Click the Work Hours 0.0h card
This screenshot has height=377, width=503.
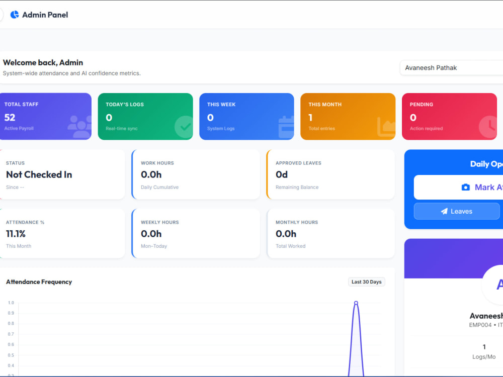pyautogui.click(x=196, y=174)
